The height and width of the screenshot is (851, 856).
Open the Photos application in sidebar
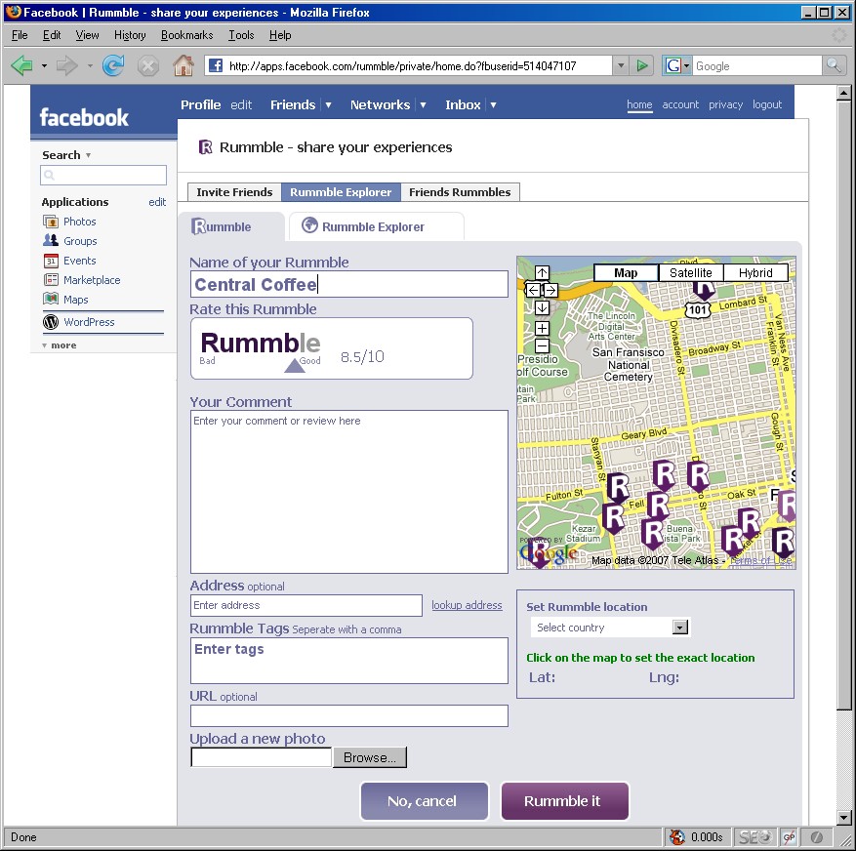click(79, 222)
